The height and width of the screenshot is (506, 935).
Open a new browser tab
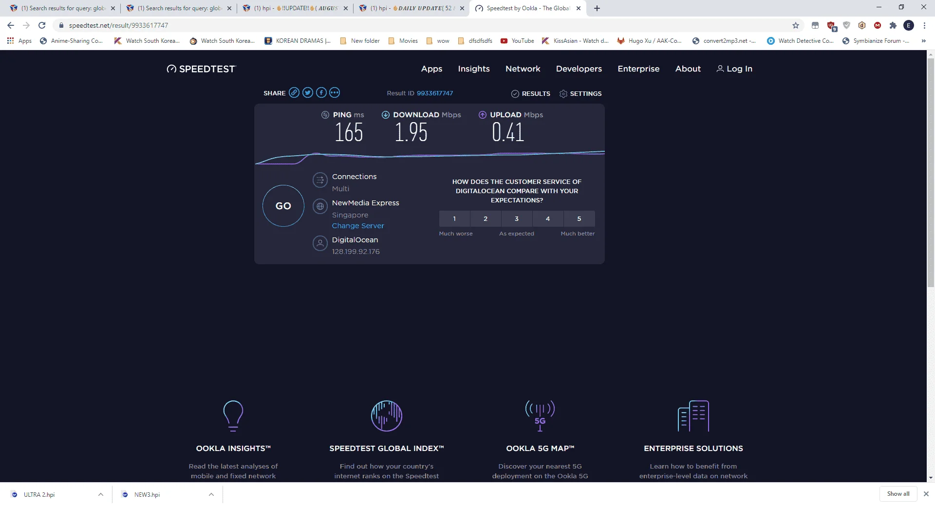[597, 8]
